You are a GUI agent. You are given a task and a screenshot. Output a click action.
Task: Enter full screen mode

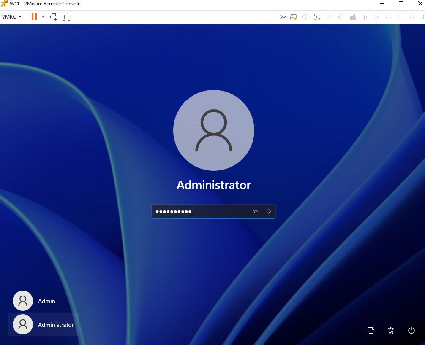[x=66, y=17]
